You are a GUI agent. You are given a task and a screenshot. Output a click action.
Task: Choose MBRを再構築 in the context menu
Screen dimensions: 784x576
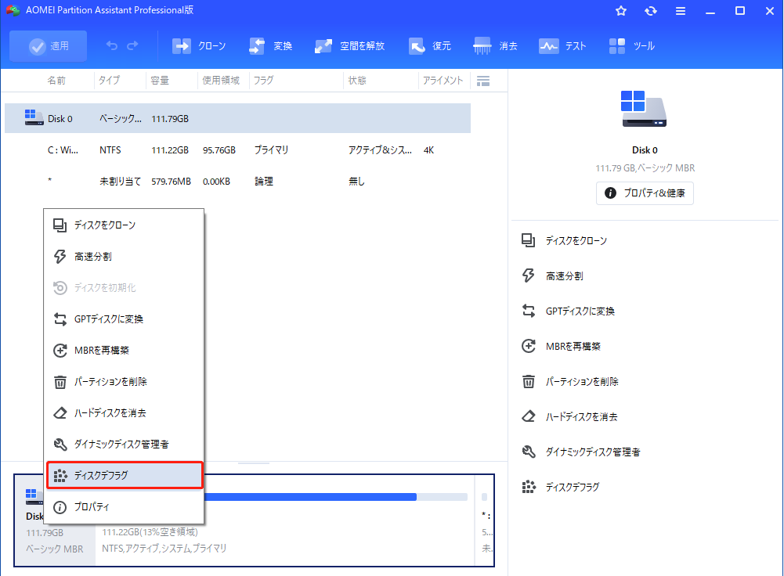click(124, 350)
